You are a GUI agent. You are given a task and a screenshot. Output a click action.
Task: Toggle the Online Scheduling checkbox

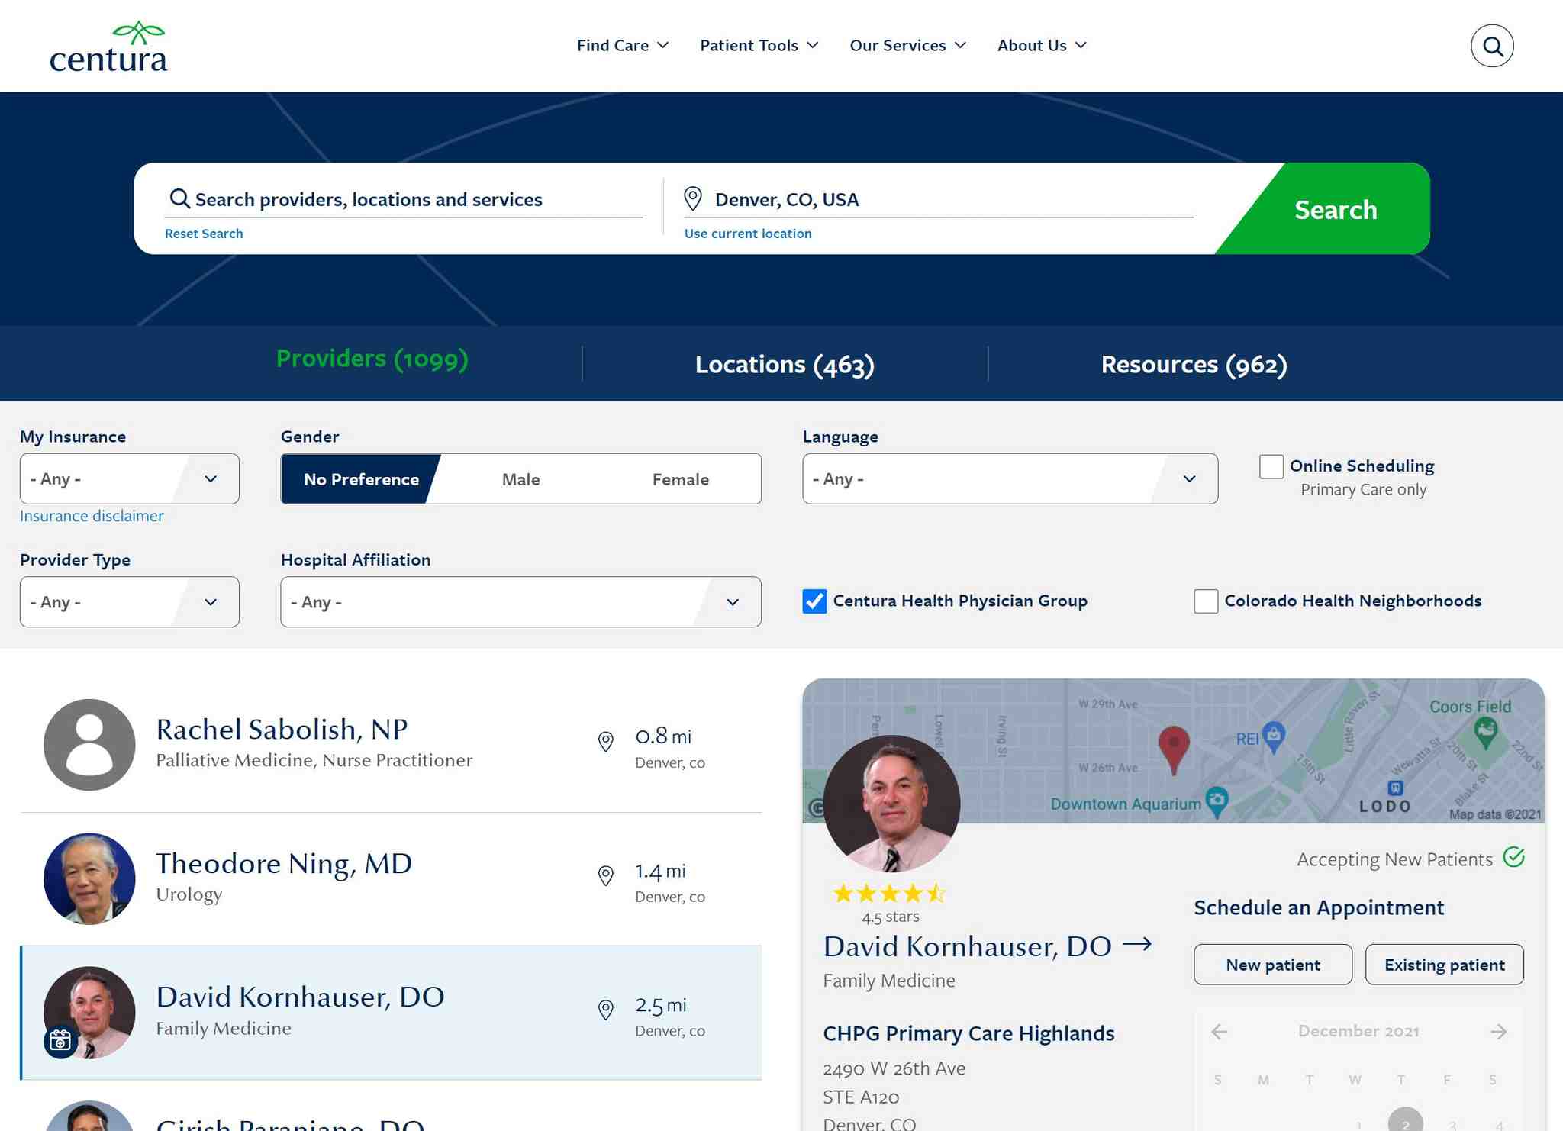point(1271,466)
